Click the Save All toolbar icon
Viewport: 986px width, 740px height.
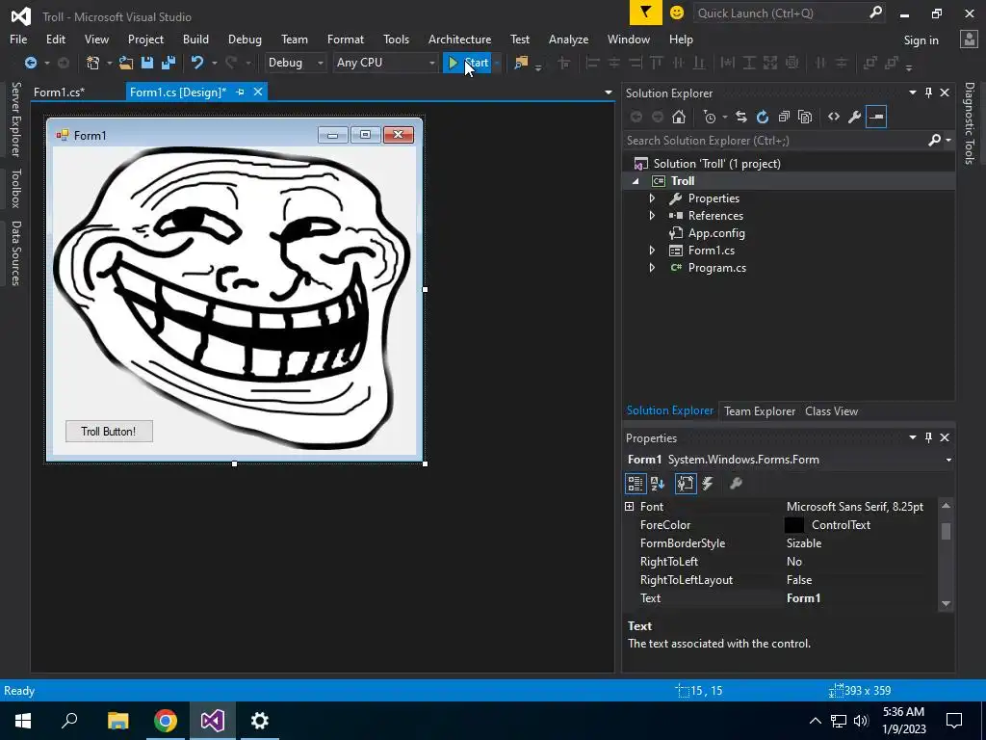pyautogui.click(x=169, y=63)
